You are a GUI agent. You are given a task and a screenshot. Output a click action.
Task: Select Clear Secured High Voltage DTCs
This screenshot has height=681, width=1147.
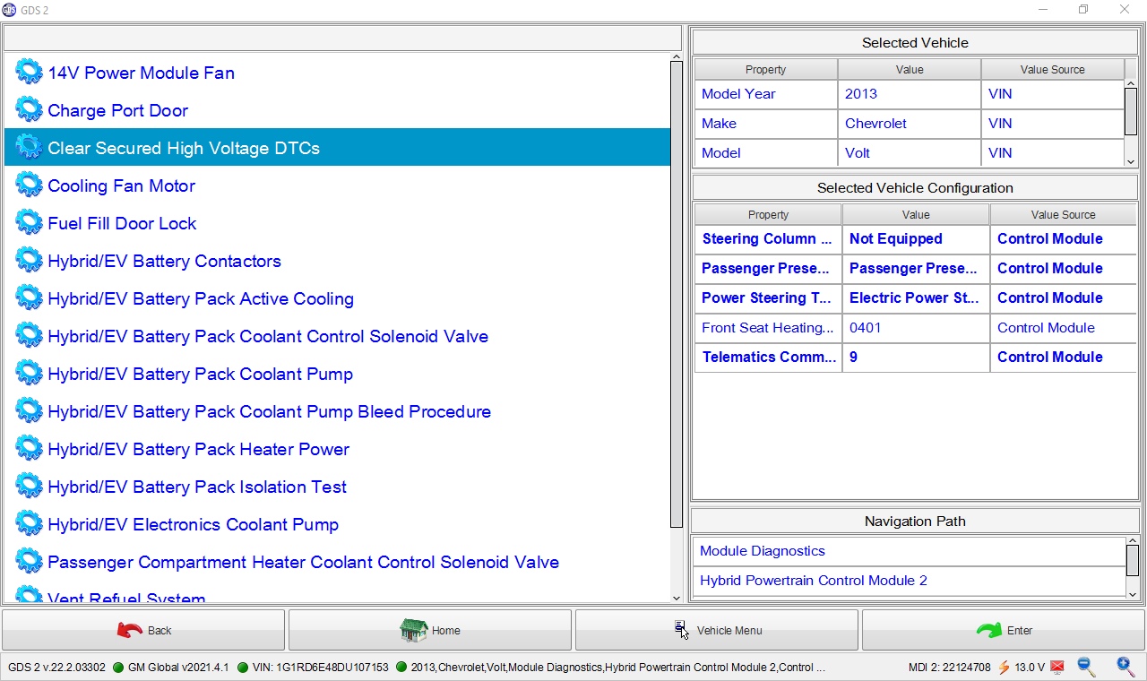pyautogui.click(x=337, y=148)
